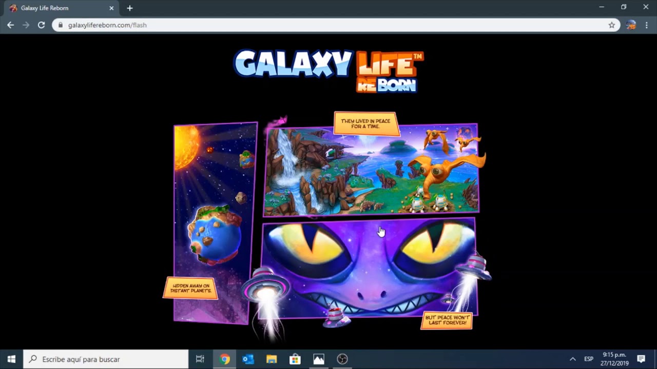Screen dimensions: 657x369
Task: Open the Photos app on taskbar
Action: 319,359
